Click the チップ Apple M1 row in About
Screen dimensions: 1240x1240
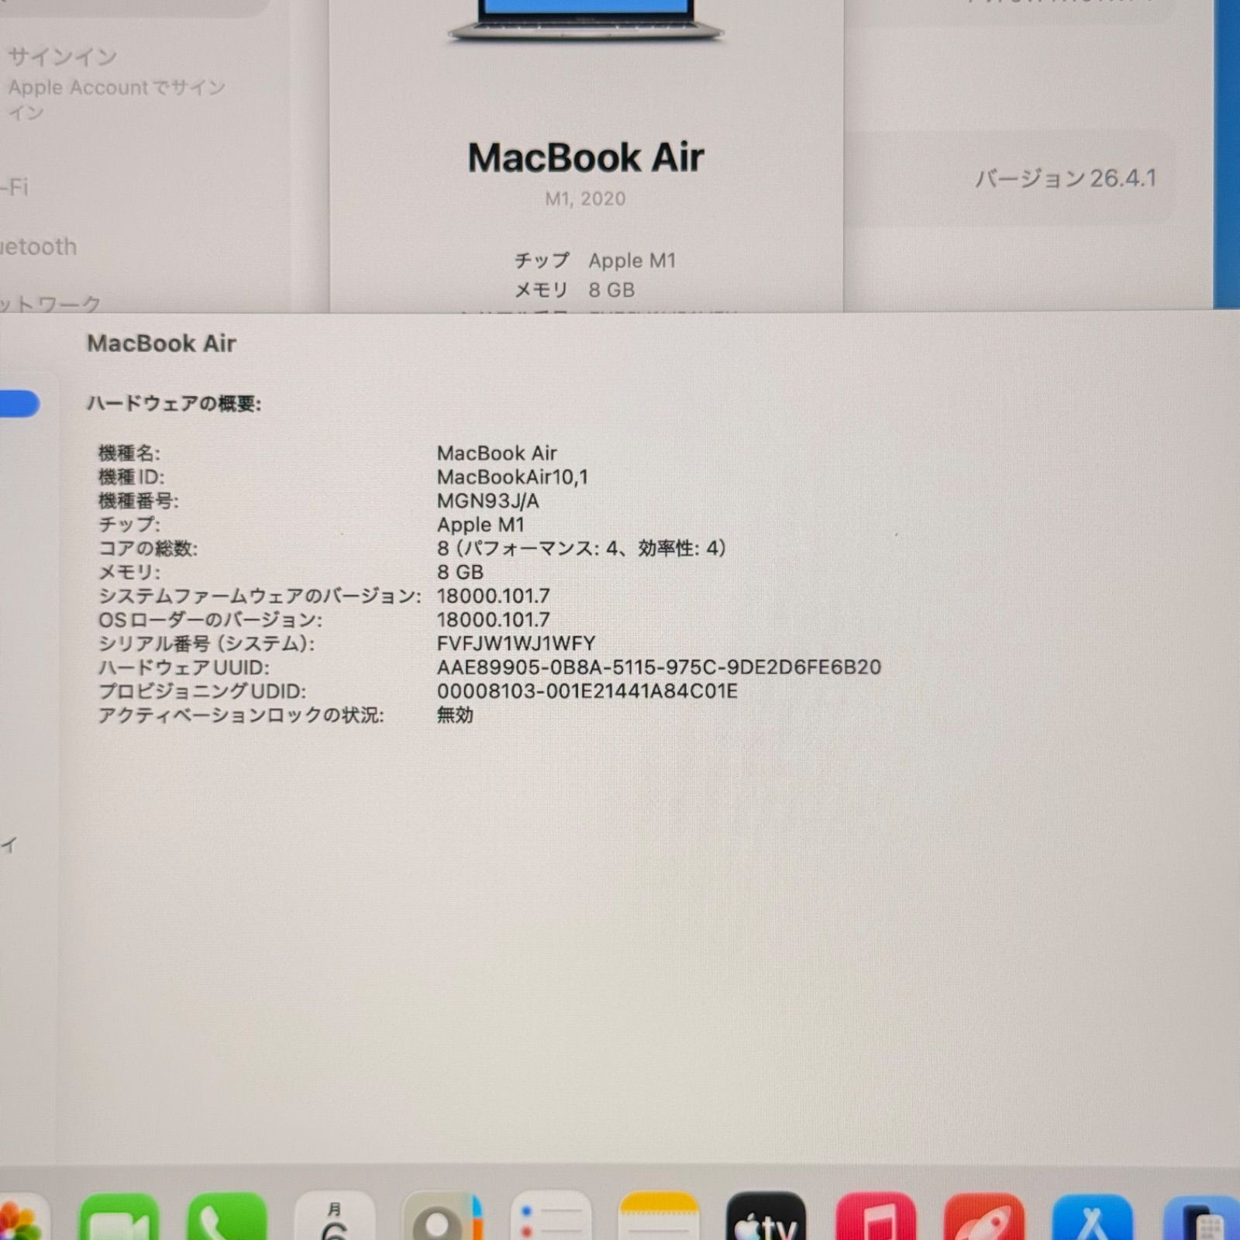click(x=595, y=260)
